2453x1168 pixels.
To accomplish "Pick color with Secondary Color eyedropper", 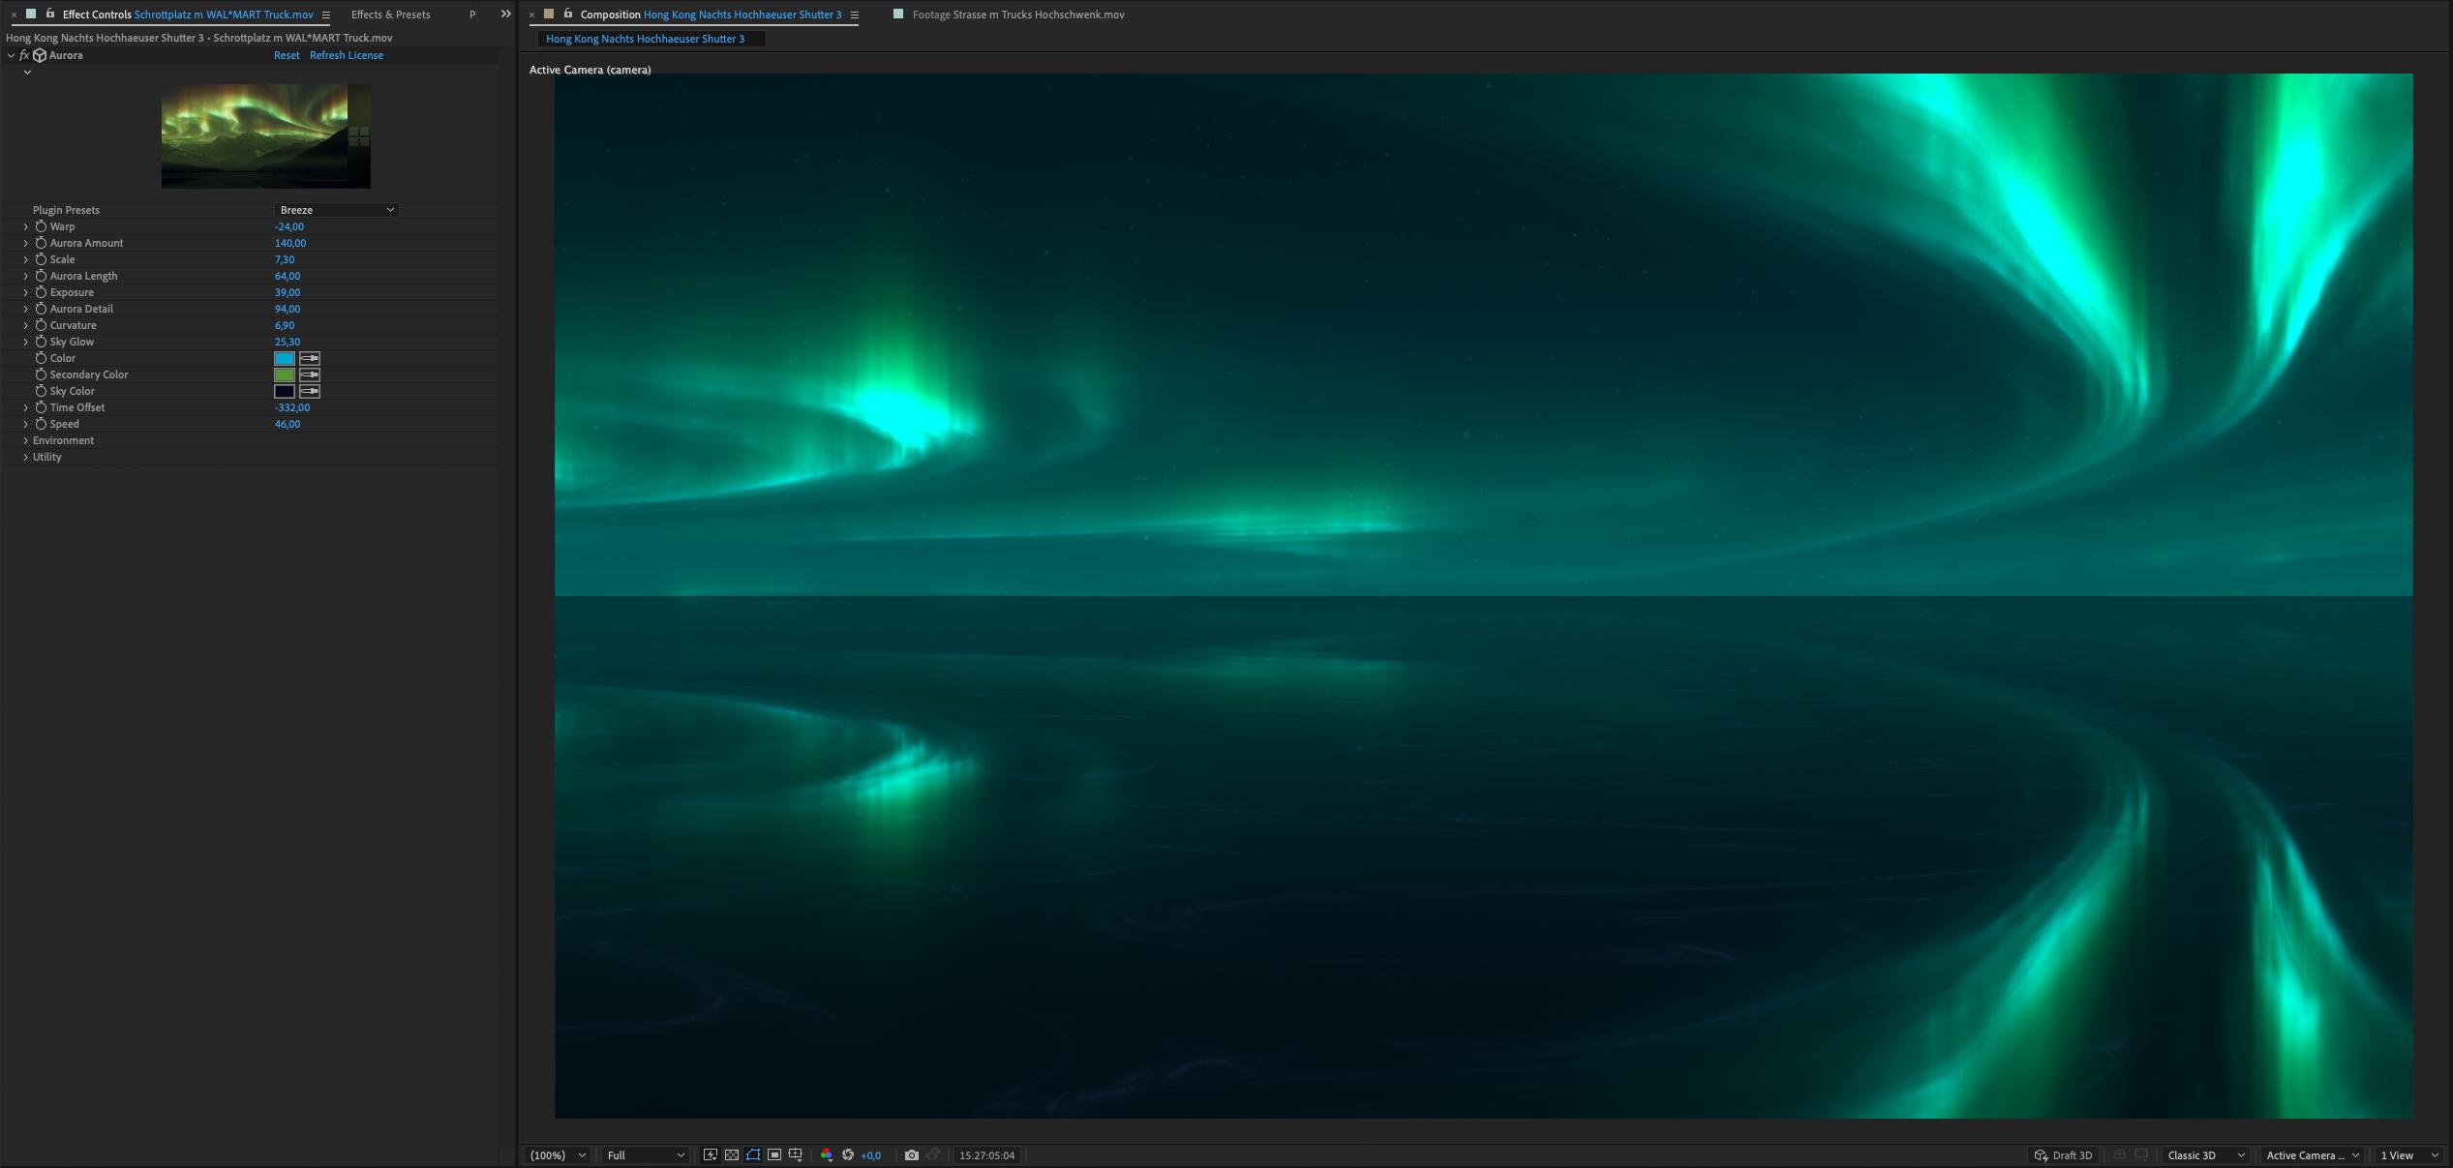I will 310,374.
